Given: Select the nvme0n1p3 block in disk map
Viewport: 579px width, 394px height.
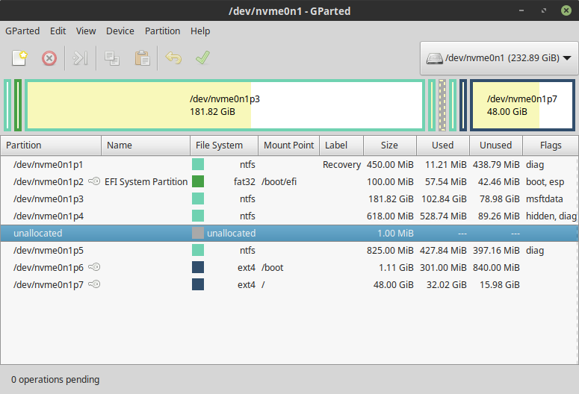Looking at the screenshot, I should pyautogui.click(x=225, y=105).
